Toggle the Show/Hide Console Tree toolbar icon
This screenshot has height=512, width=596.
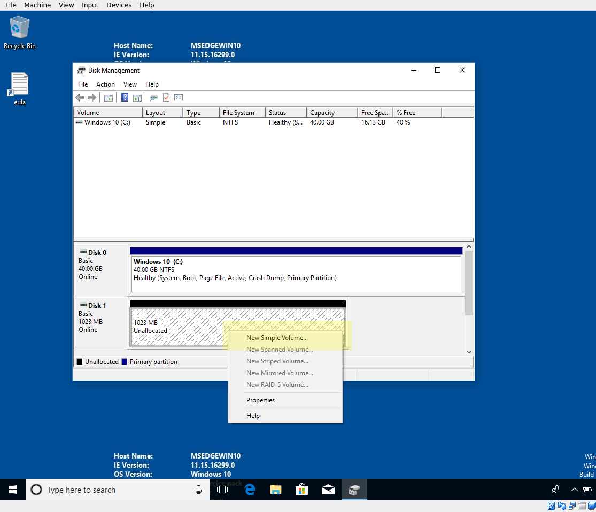109,98
